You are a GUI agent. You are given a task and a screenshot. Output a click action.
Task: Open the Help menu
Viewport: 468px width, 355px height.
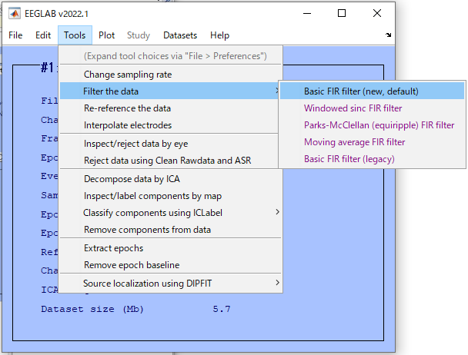(219, 35)
